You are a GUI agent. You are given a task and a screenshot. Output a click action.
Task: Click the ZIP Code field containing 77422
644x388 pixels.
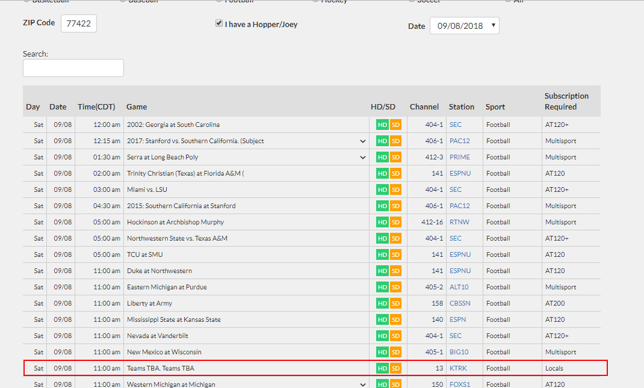79,23
